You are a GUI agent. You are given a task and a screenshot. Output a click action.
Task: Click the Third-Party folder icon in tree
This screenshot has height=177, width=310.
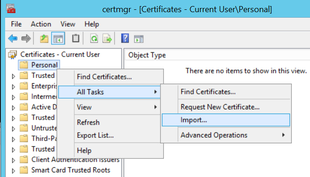coord(24,138)
